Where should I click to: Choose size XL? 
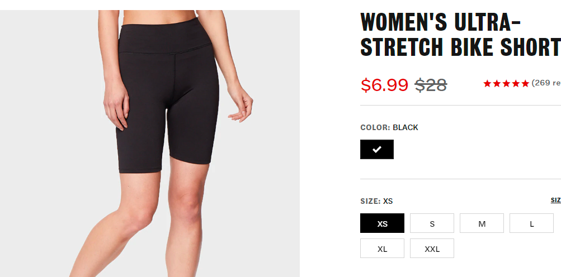pos(382,249)
